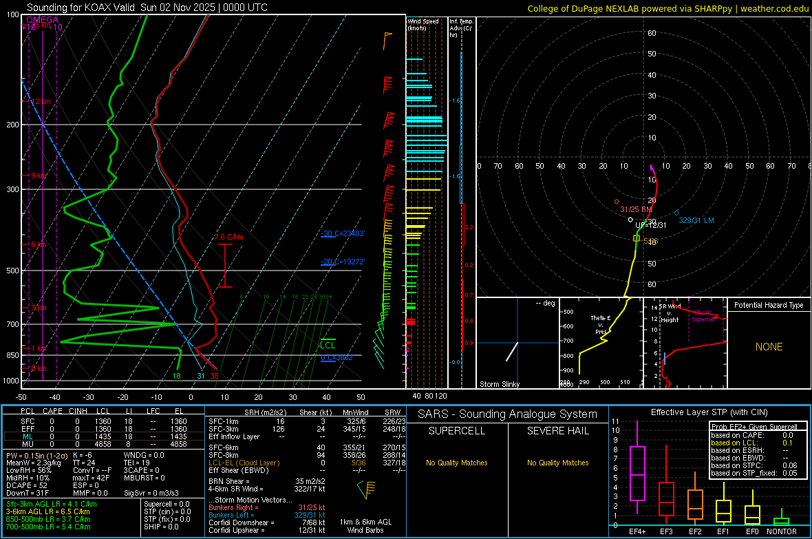Click the Eff Shear (EBWD) row
The height and width of the screenshot is (539, 812).
307,470
